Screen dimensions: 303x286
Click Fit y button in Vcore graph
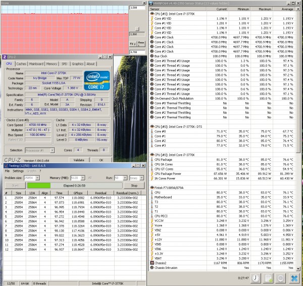point(132,43)
